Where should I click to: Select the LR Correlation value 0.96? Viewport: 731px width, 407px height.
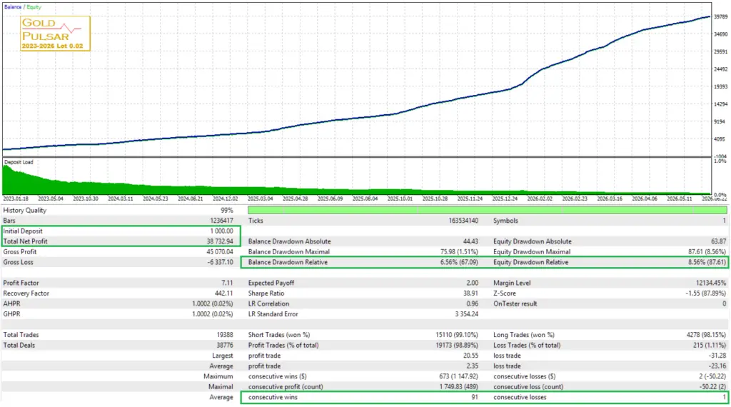click(473, 303)
